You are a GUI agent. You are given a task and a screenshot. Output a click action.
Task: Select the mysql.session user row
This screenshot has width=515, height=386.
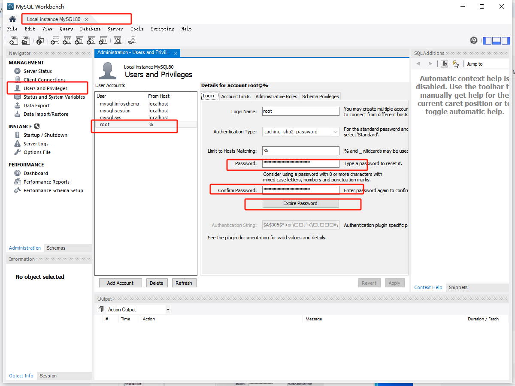(146, 111)
